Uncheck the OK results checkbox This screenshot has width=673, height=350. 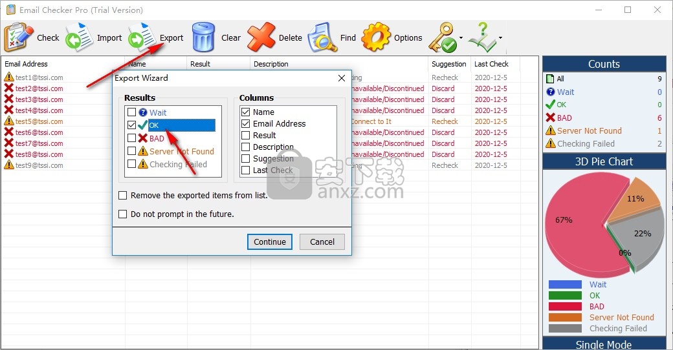132,125
